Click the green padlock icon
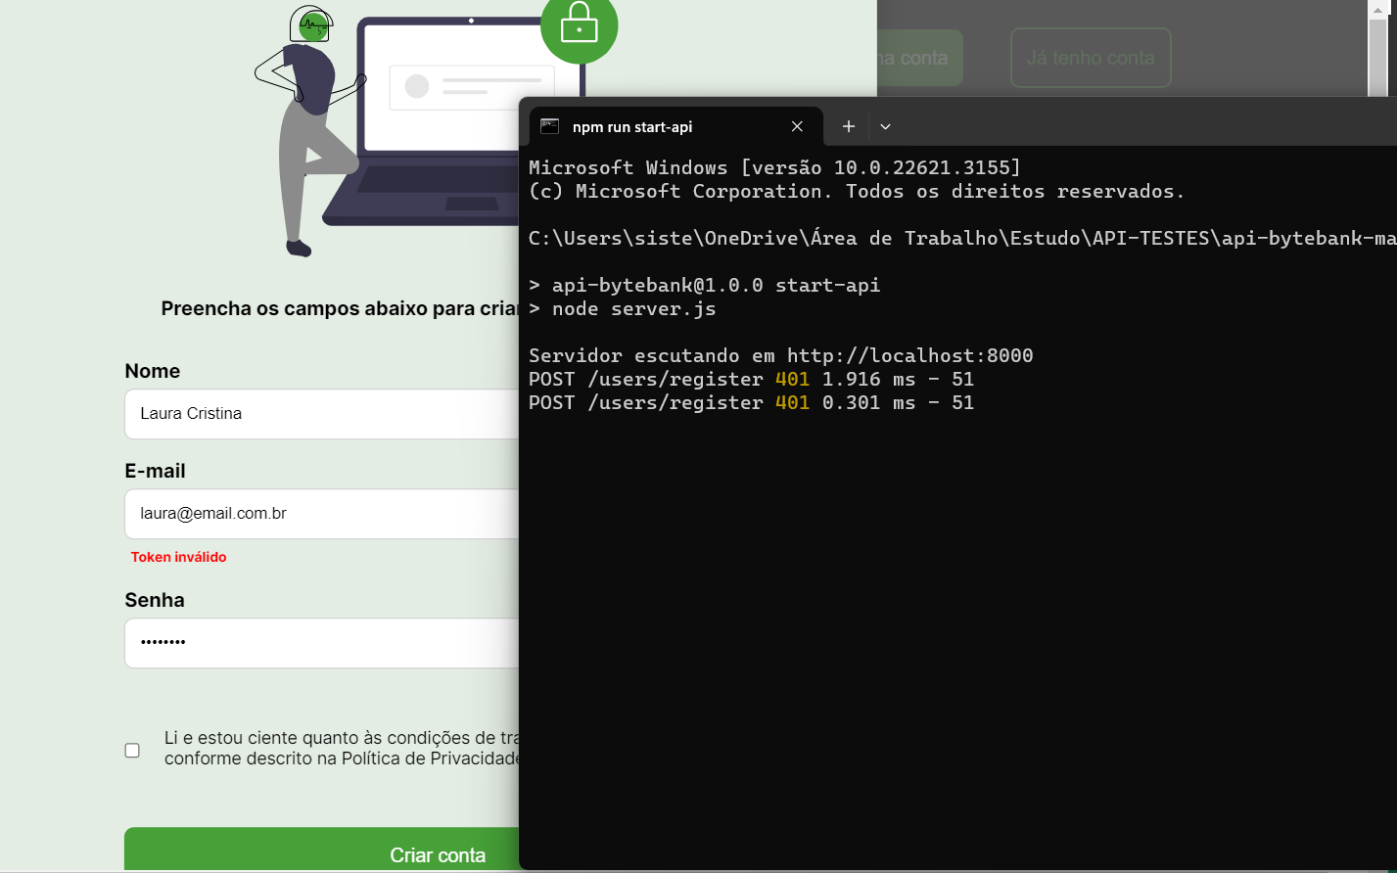The width and height of the screenshot is (1397, 873). point(580,25)
